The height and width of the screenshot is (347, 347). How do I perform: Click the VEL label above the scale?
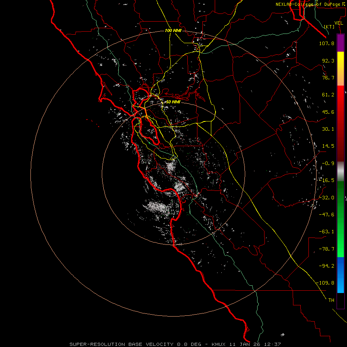click(x=339, y=23)
